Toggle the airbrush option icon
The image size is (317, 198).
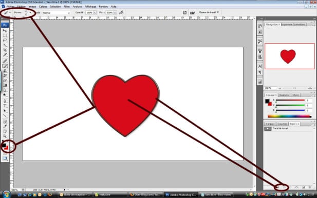click(x=121, y=12)
